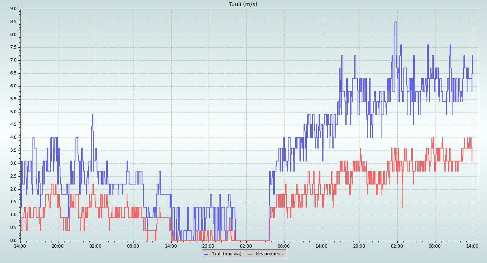Click the 6.0 y-axis tick label
Viewport: 487px width, 263px height.
(x=13, y=86)
